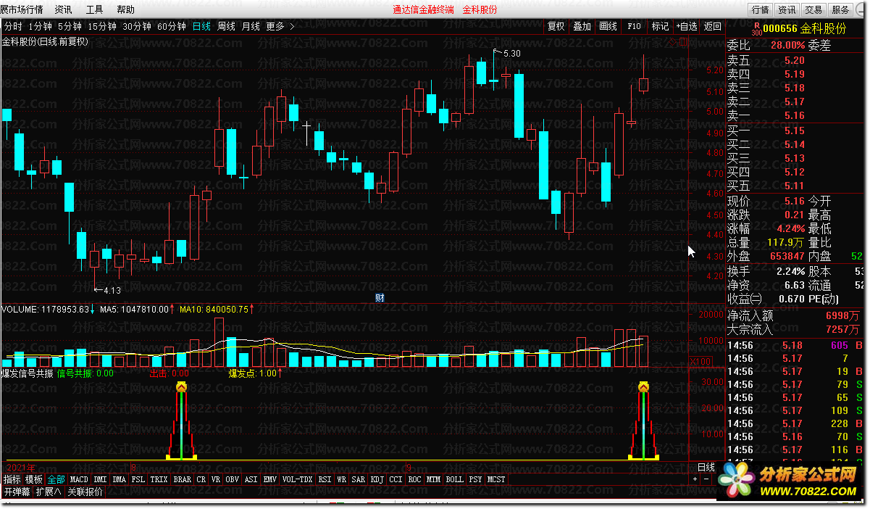
Task: Switch to the 15分钟 period tab
Action: click(102, 26)
